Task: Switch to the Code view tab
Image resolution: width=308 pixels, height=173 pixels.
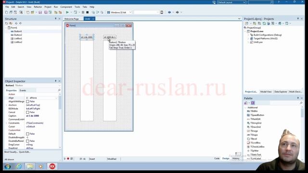Action: [x=217, y=159]
